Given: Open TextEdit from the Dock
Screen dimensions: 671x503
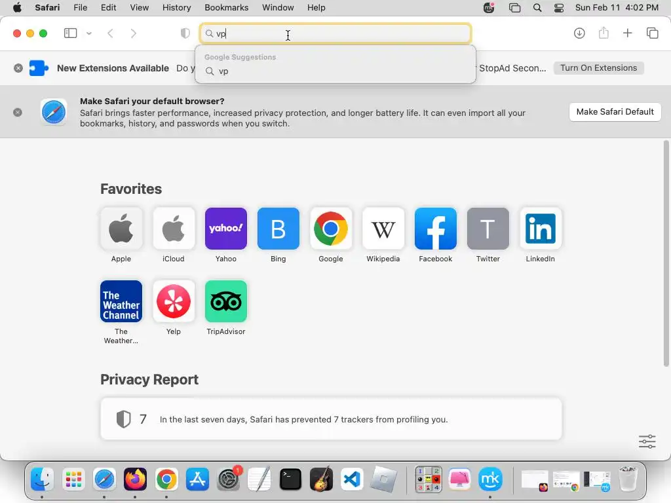Looking at the screenshot, I should (x=259, y=479).
